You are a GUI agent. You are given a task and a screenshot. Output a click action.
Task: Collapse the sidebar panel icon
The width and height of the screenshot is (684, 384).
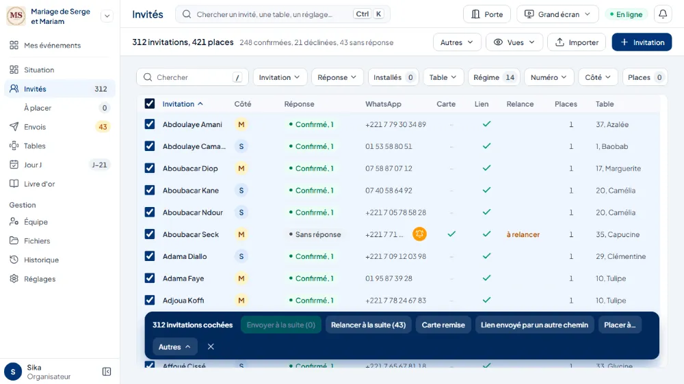(x=107, y=372)
